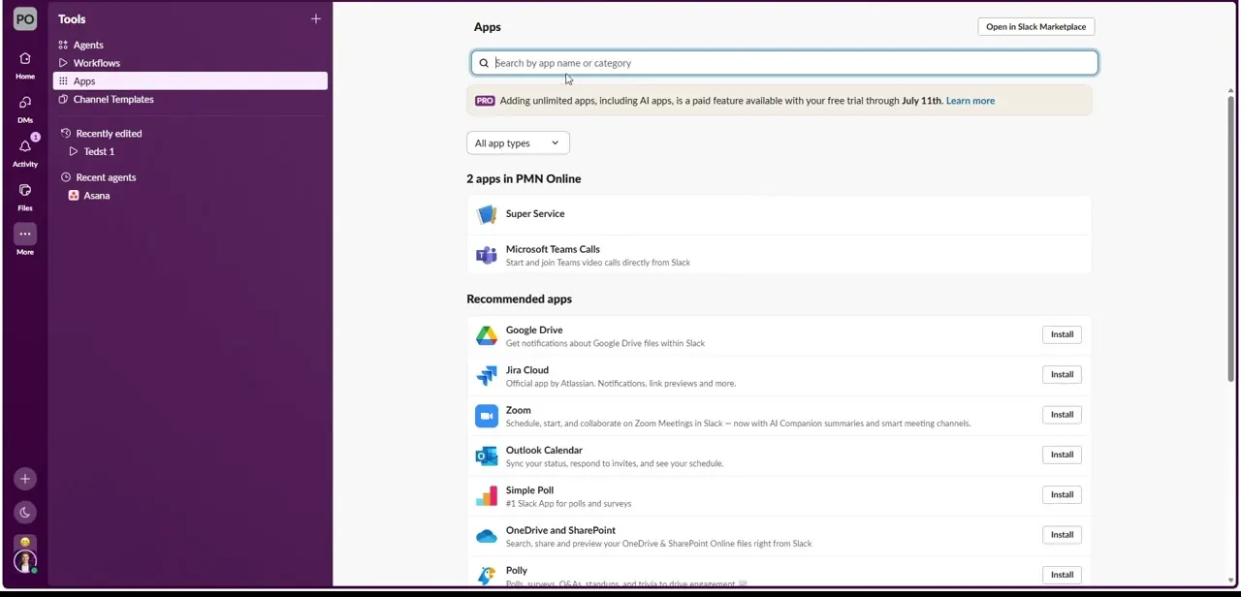This screenshot has height=597, width=1241.
Task: Go to Home in the sidebar
Action: [x=25, y=65]
